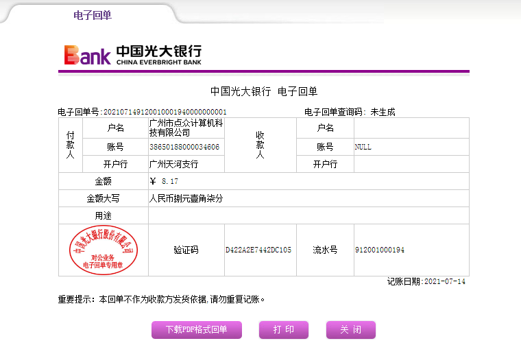The width and height of the screenshot is (521, 354).
Task: Click the 重要提示 notice text
Action: 161,299
